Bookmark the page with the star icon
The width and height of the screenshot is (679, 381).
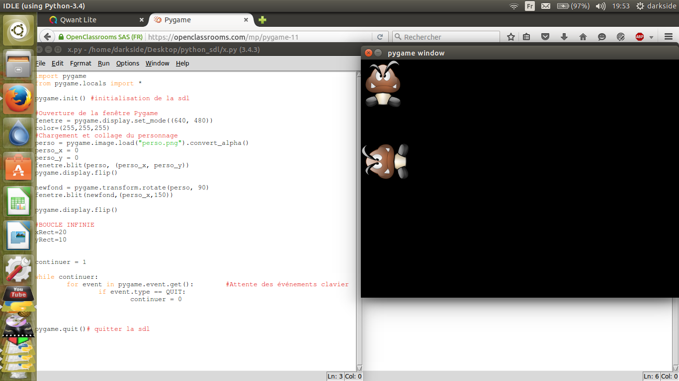point(511,37)
